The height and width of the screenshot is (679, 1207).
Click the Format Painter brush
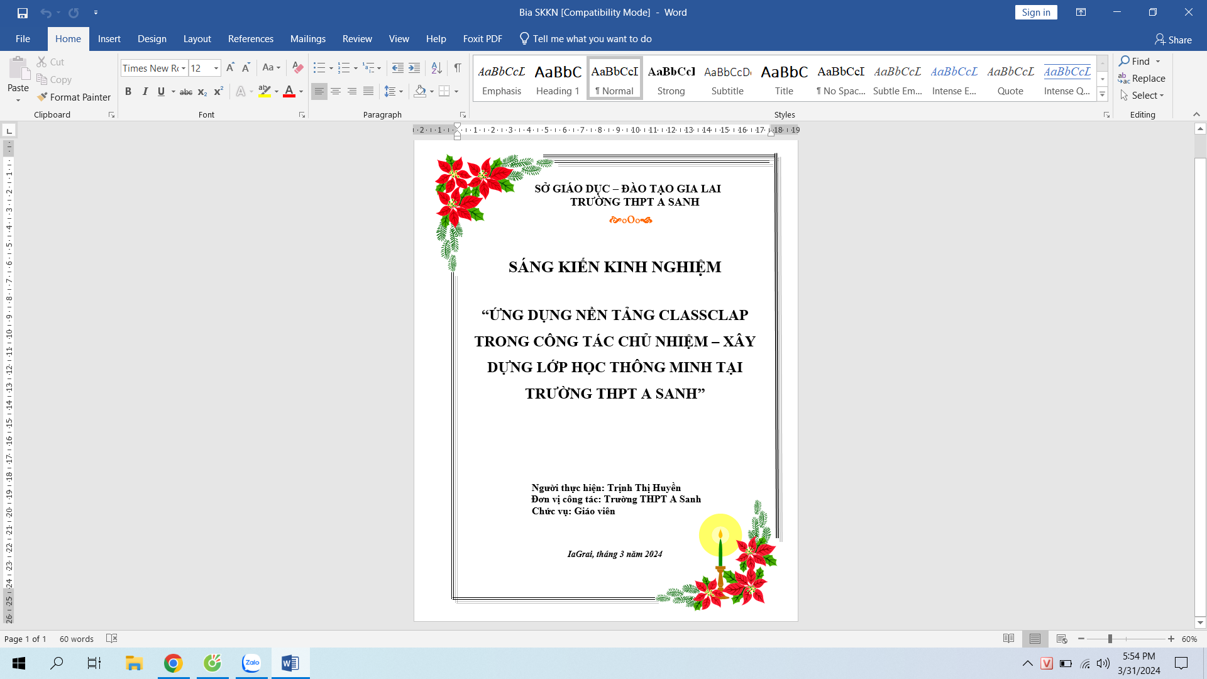point(74,97)
